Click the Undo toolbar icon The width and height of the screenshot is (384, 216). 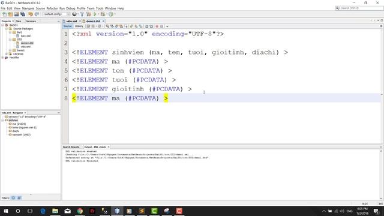coord(31,14)
